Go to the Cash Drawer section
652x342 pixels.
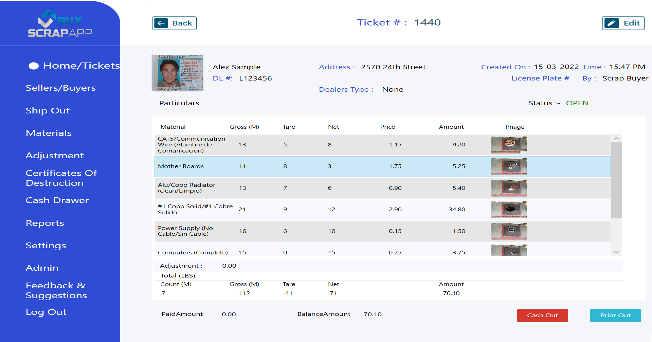[57, 200]
